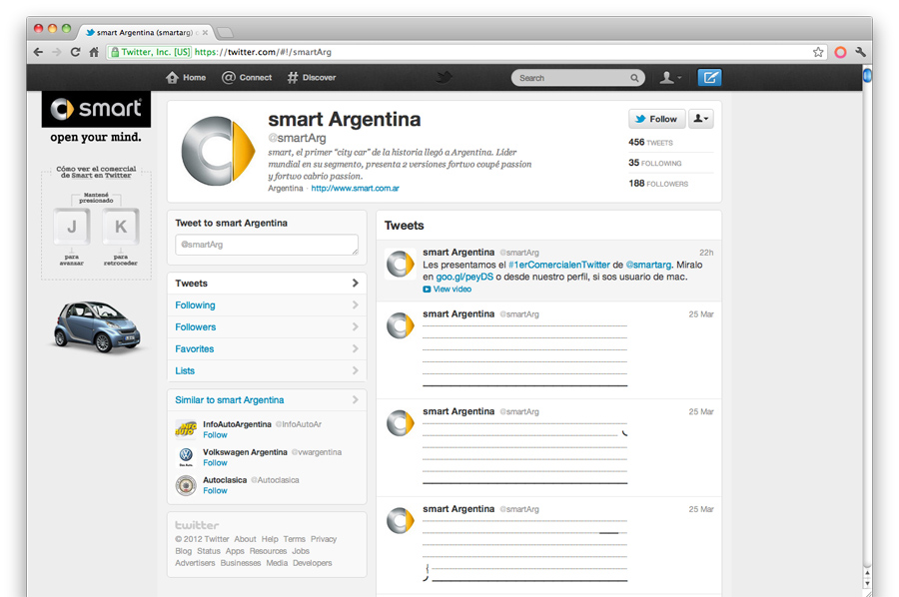The width and height of the screenshot is (899, 597).
Task: Click the page scrollbar down arrow
Action: (x=867, y=583)
